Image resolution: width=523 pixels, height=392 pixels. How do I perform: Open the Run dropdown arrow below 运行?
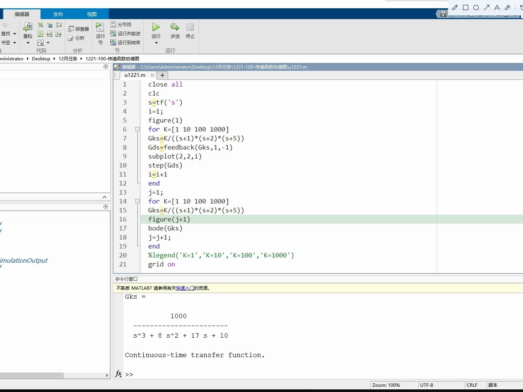(156, 43)
